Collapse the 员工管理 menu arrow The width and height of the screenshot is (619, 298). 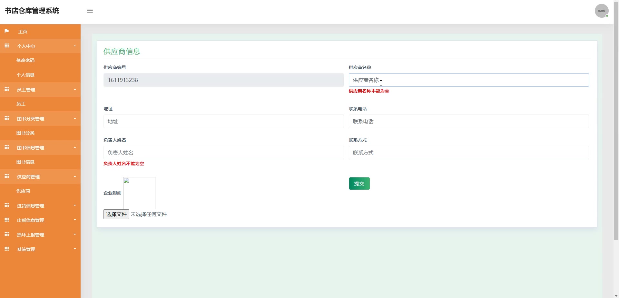tap(75, 89)
